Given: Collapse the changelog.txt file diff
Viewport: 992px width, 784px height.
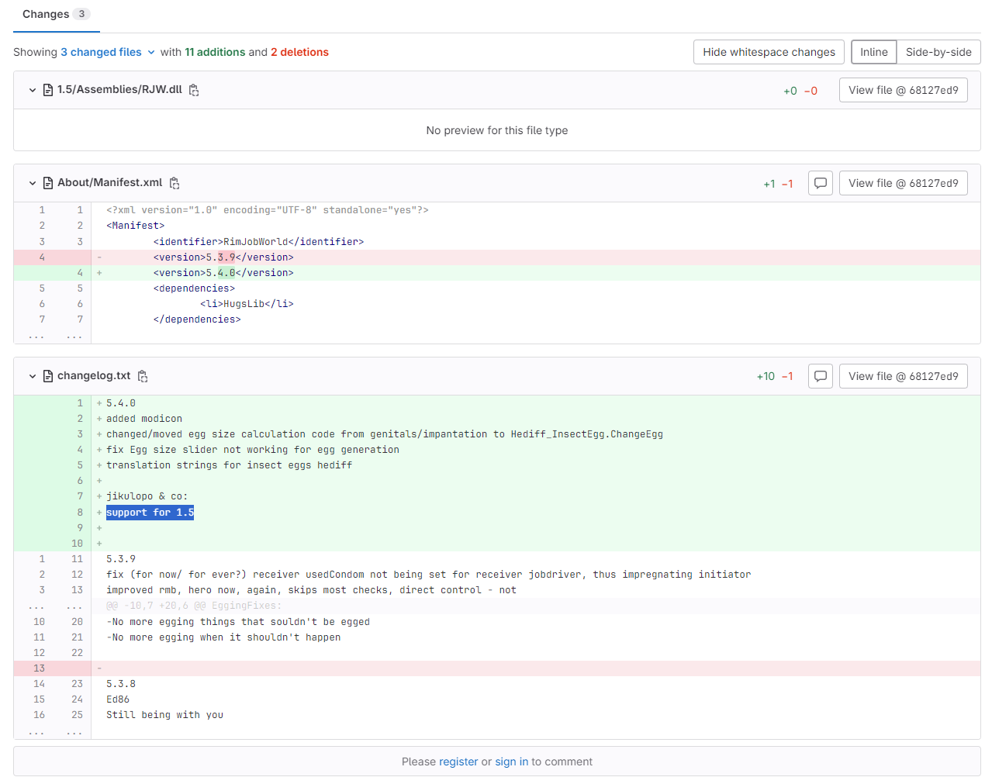Looking at the screenshot, I should point(33,376).
